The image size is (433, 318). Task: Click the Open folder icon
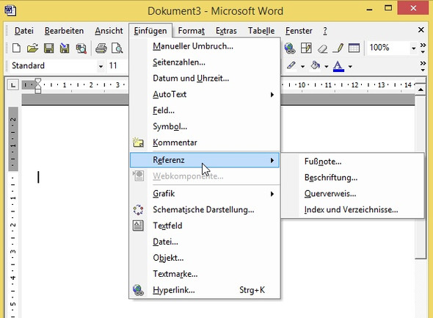pyautogui.click(x=32, y=48)
